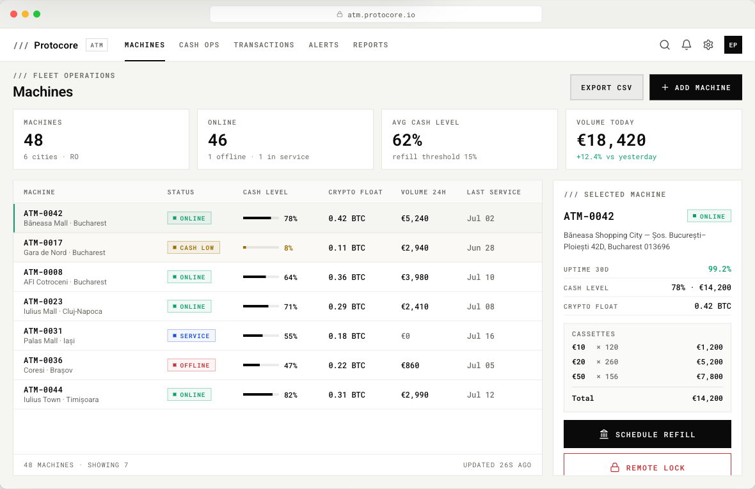Click the Service status badge on ATM-0031
The image size is (755, 489).
tap(191, 336)
